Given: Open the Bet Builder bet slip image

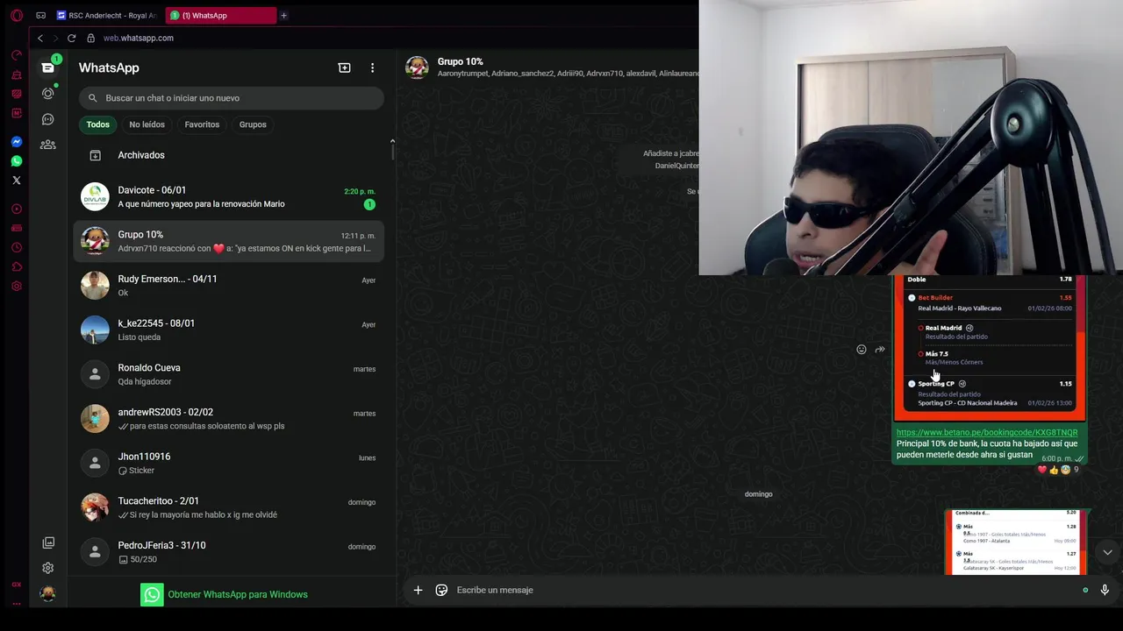Looking at the screenshot, I should (x=990, y=348).
